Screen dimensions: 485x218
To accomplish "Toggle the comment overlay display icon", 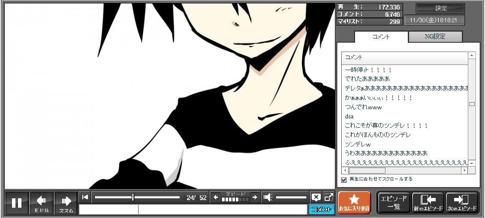I will [x=316, y=197].
